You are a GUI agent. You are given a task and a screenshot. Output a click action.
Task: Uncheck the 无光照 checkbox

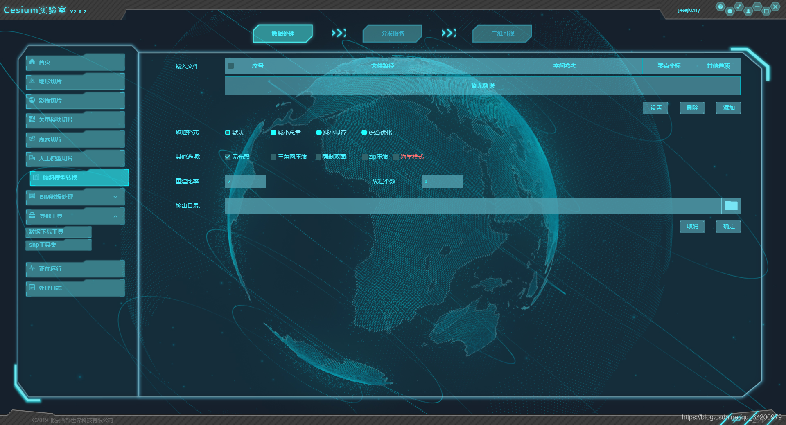228,157
